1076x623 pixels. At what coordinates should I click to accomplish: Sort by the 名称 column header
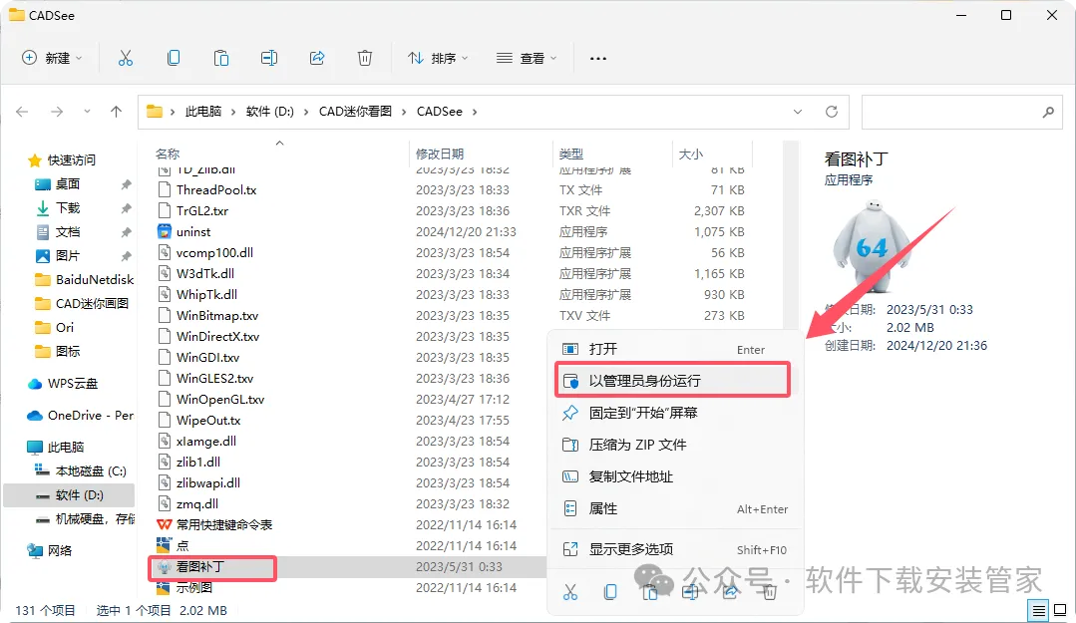(168, 155)
